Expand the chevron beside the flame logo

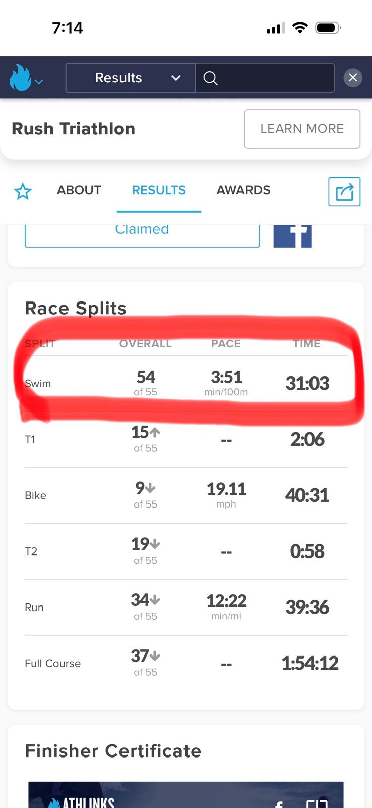point(39,81)
